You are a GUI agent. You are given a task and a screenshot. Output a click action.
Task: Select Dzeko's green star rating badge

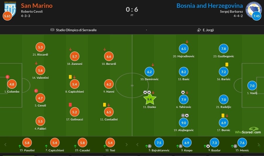point(149,100)
